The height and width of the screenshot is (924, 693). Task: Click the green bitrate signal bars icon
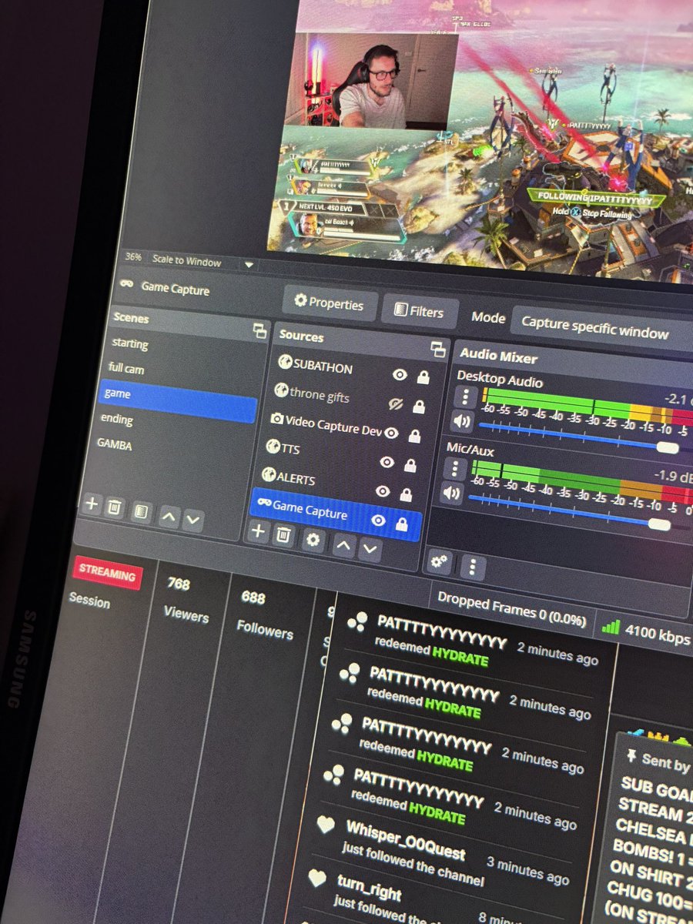tap(611, 627)
